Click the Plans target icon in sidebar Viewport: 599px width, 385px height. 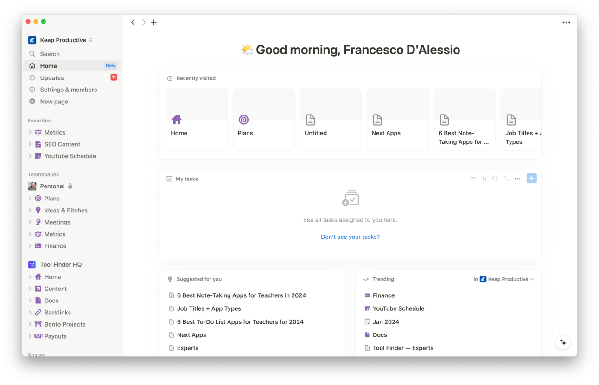click(38, 199)
